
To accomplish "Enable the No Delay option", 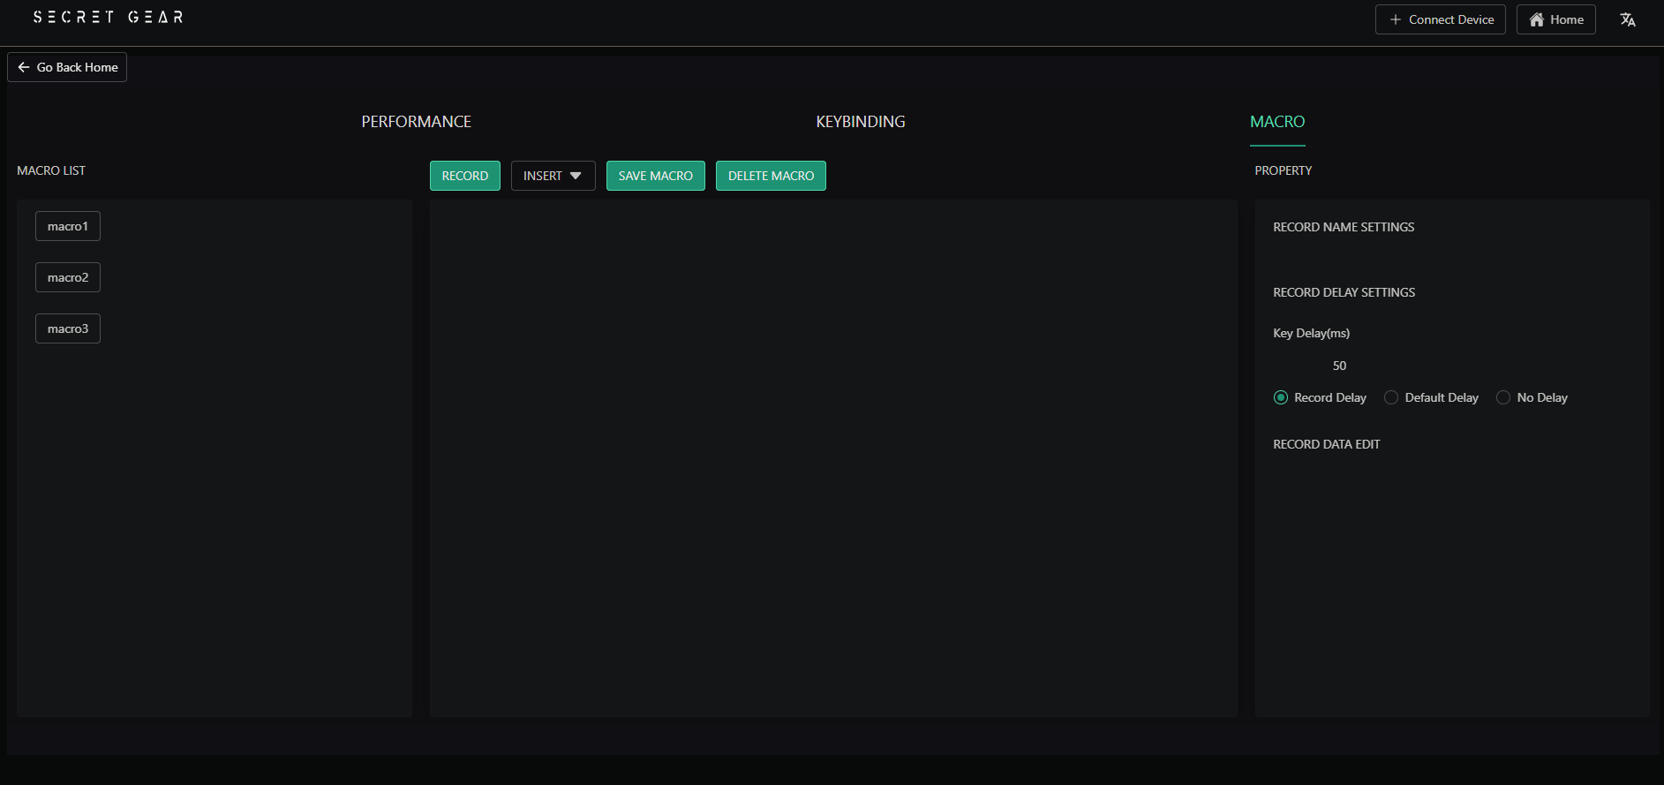I will tap(1503, 397).
